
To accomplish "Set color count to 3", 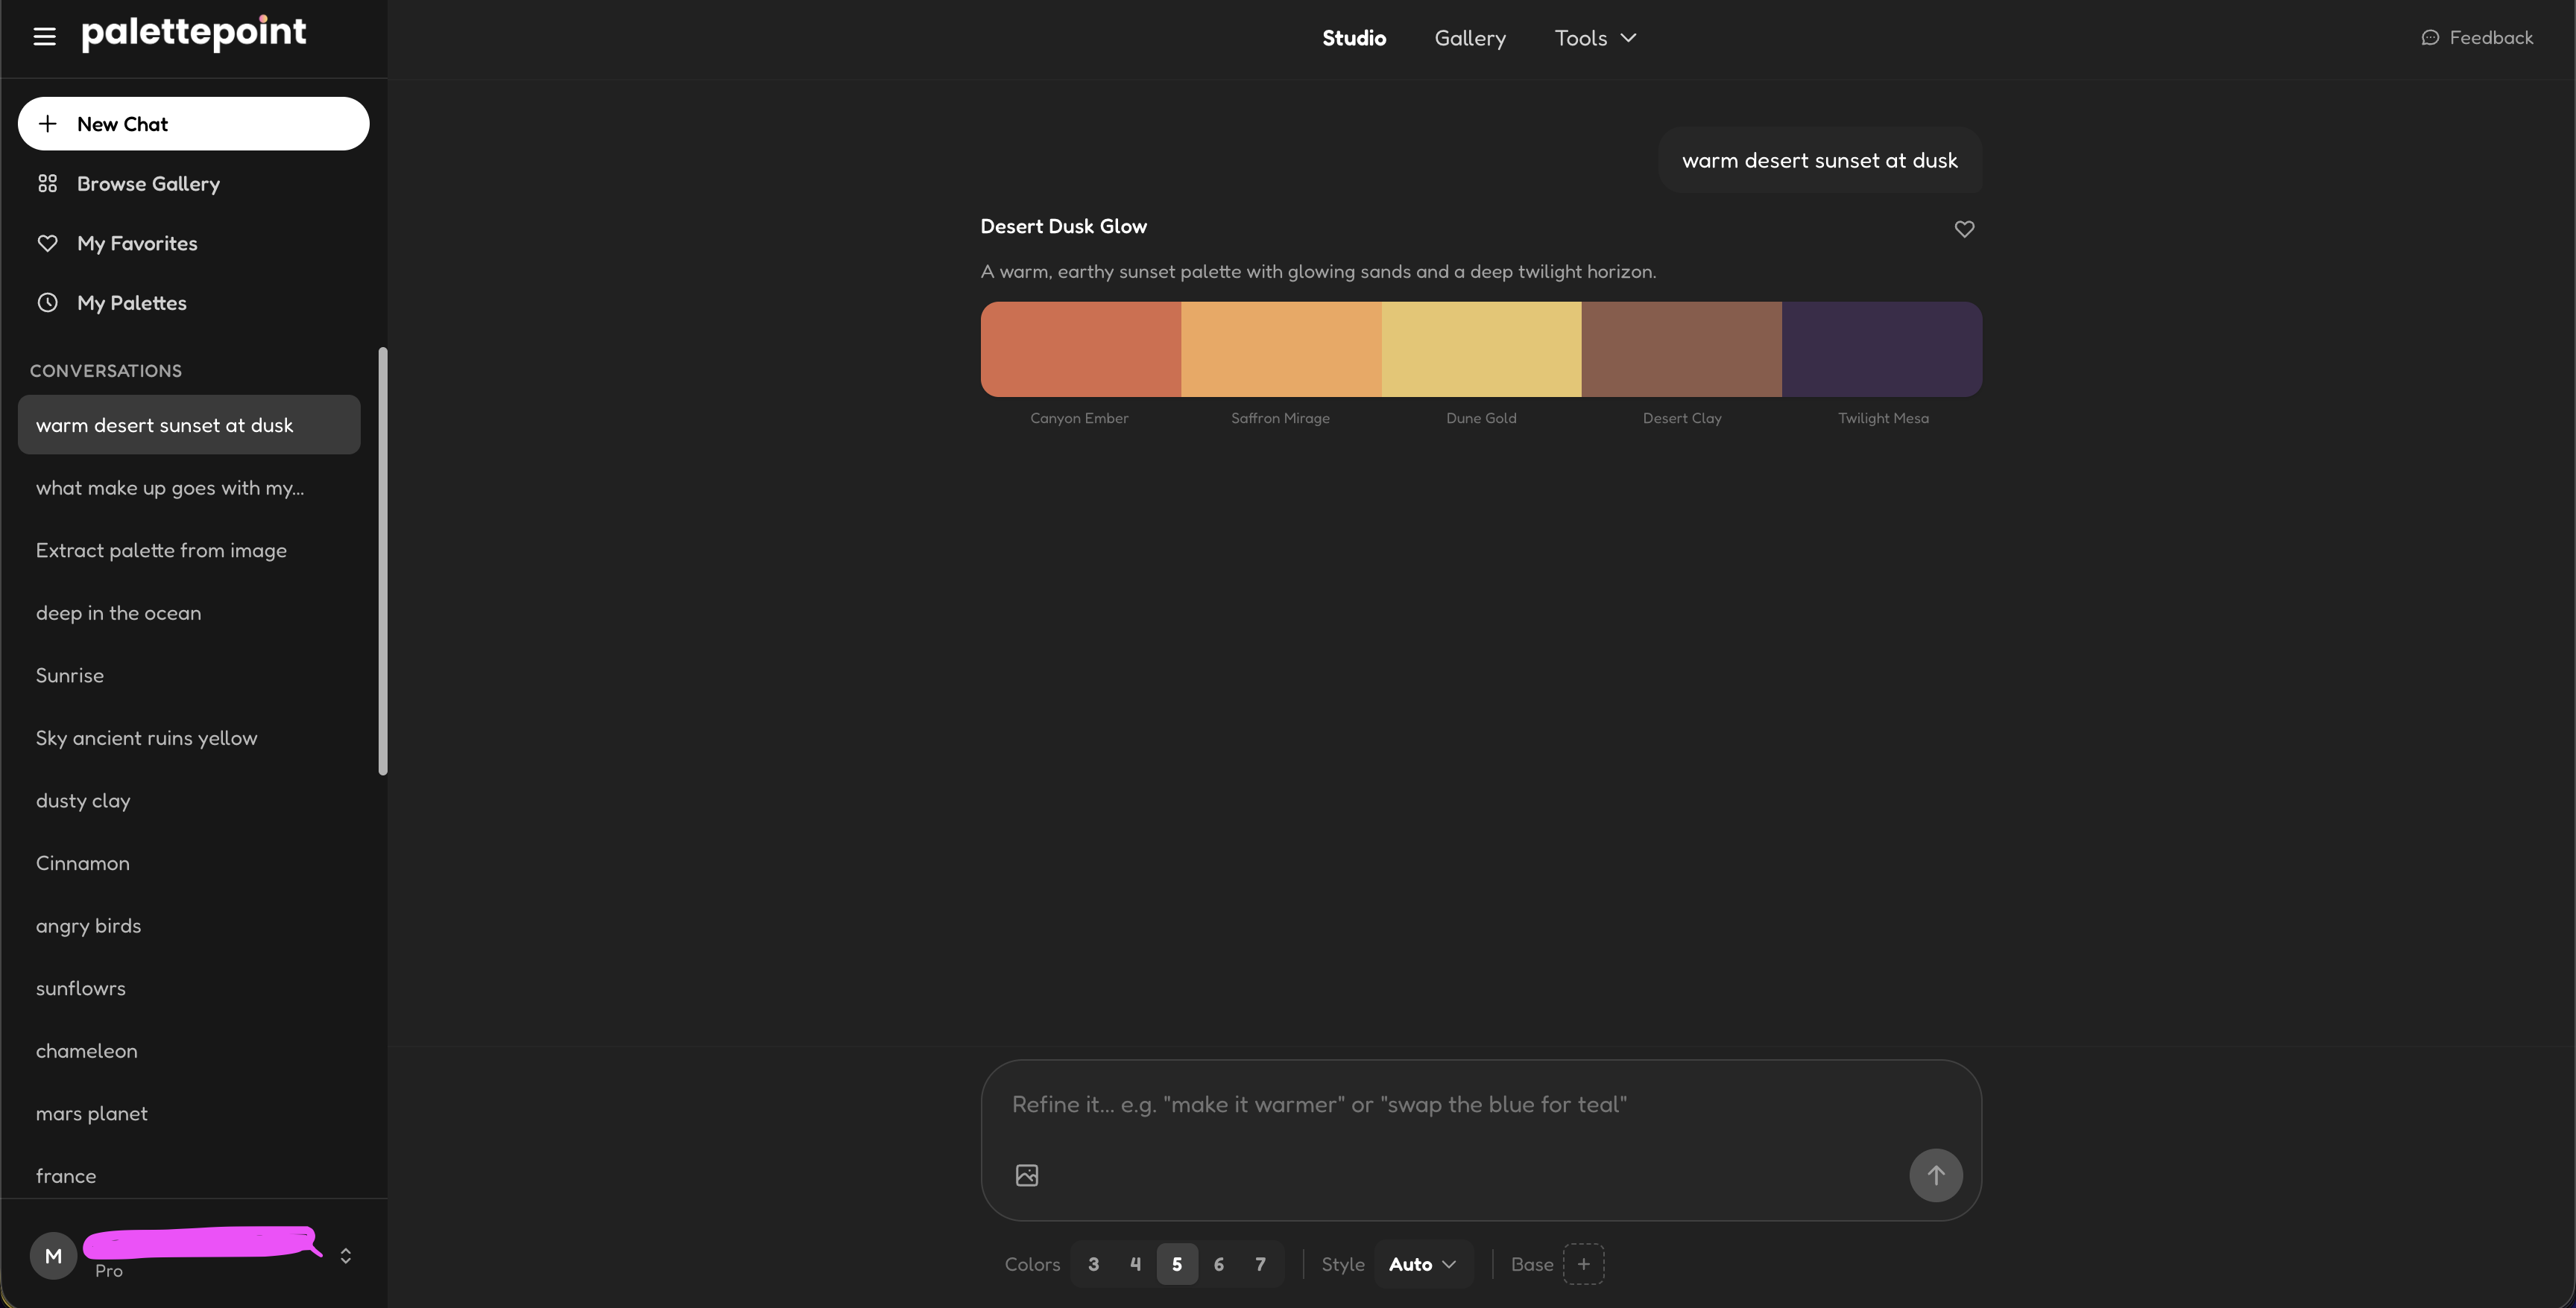I will click(1093, 1264).
